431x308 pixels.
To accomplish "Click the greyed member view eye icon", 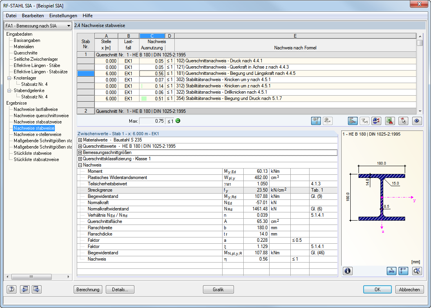I will 328,121.
